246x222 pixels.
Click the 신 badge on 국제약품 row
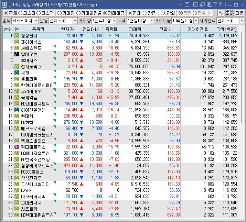tap(17, 98)
